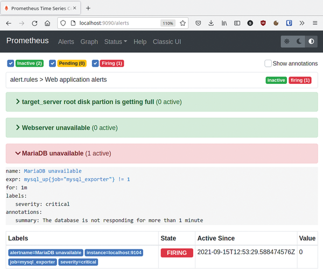Click the inactive badge in alert.rules header
This screenshot has height=279, width=323.
[276, 80]
